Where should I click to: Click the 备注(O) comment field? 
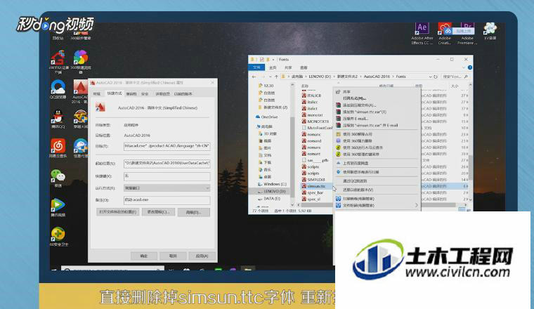coord(167,199)
